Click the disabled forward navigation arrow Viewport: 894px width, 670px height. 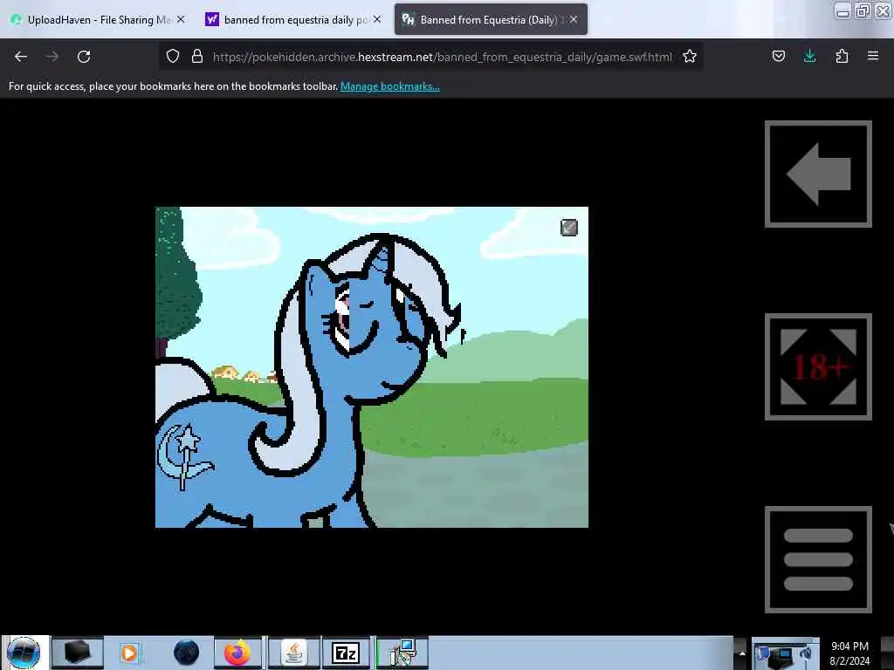[52, 57]
